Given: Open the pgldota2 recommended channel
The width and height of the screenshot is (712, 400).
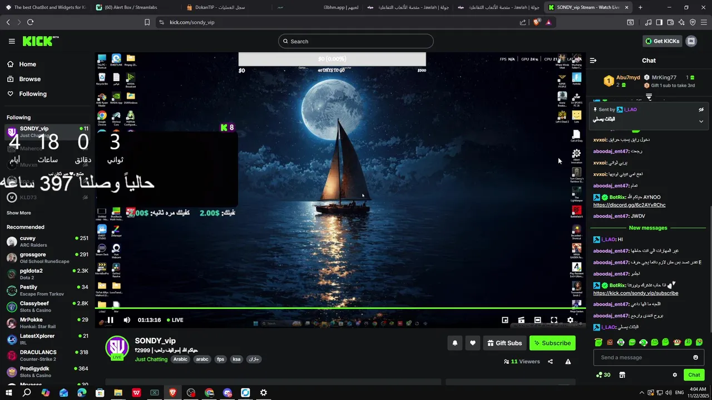Looking at the screenshot, I should point(47,274).
